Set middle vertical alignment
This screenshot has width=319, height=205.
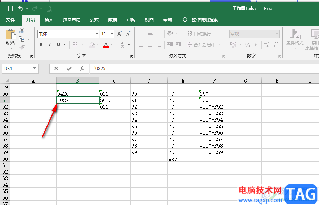(x=150, y=33)
